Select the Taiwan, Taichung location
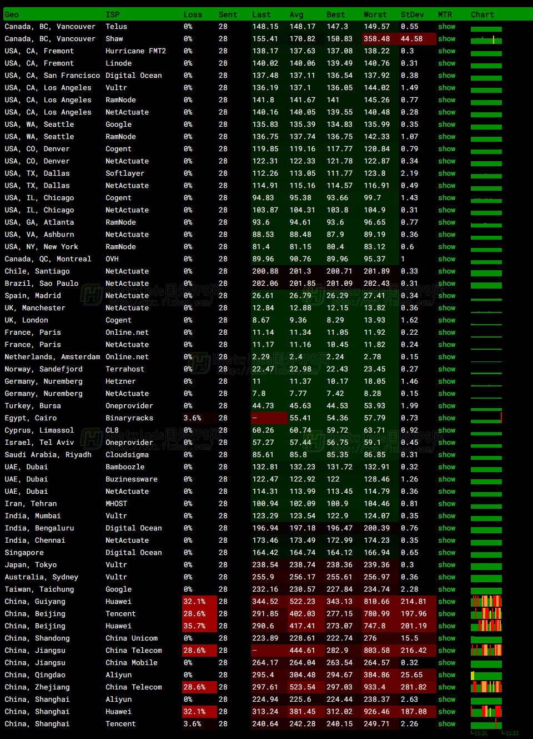This screenshot has width=533, height=739. point(39,589)
